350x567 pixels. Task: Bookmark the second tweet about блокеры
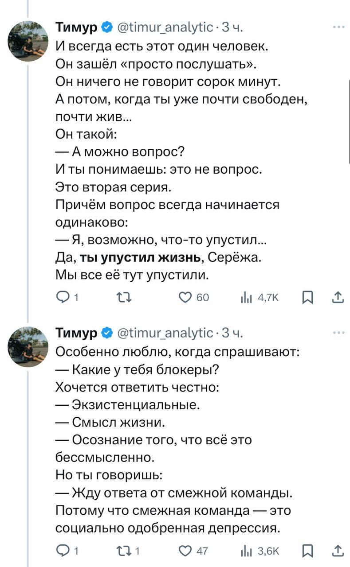(x=307, y=551)
